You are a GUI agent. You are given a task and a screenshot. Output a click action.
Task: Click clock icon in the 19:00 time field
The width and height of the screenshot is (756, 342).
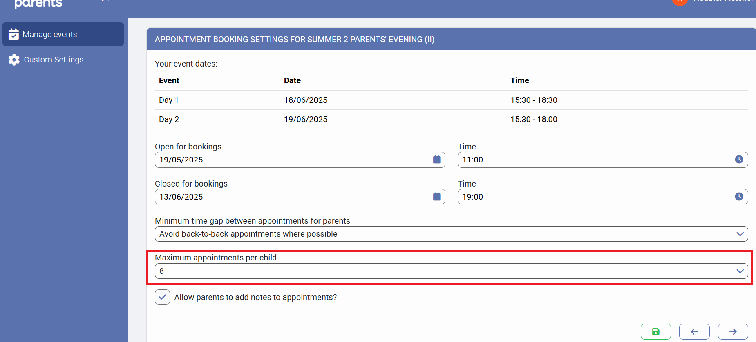739,197
